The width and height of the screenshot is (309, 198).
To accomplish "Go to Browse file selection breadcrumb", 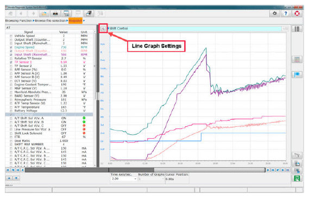I will pos(50,21).
